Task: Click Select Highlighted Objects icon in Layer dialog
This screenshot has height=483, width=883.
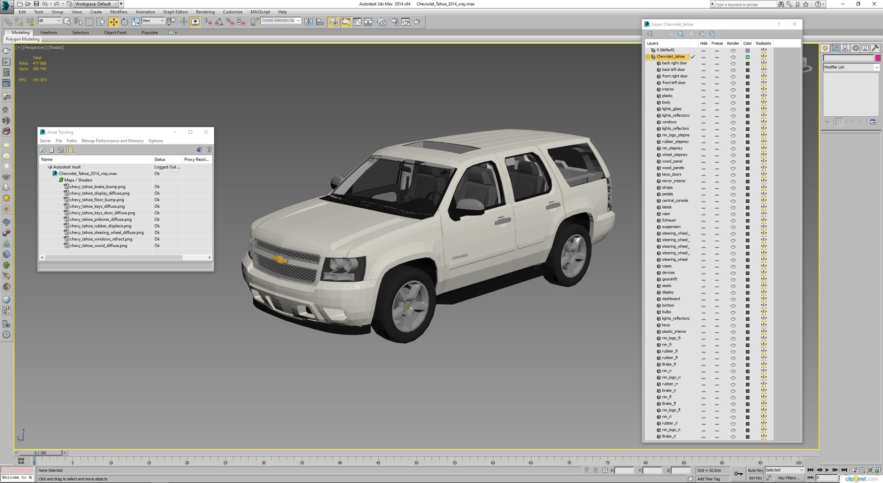Action: tap(681, 34)
